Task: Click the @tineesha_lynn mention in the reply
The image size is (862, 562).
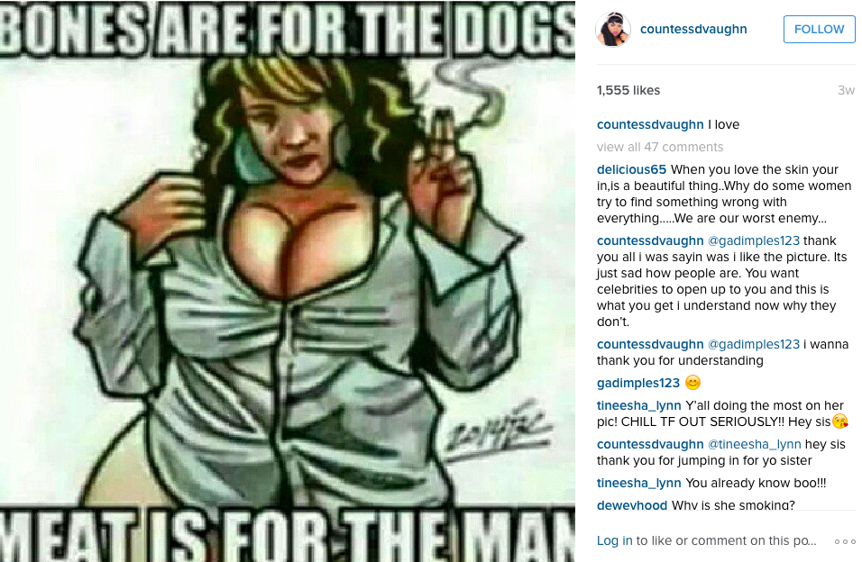Action: point(754,444)
